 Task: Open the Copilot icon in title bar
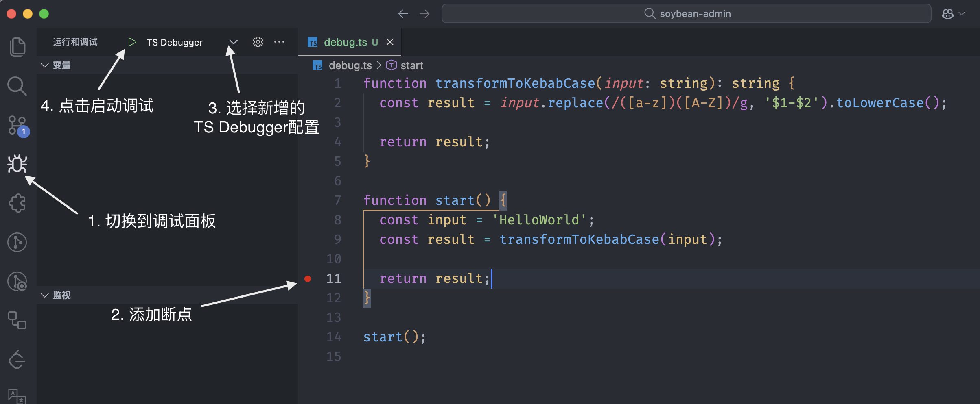click(947, 14)
